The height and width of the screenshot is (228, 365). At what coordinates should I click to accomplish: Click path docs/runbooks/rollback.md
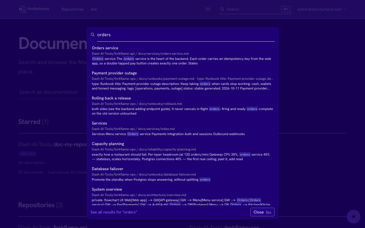160,104
